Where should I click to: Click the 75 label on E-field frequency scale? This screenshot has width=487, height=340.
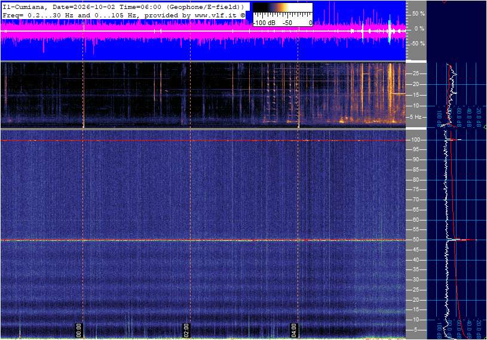[415, 189]
